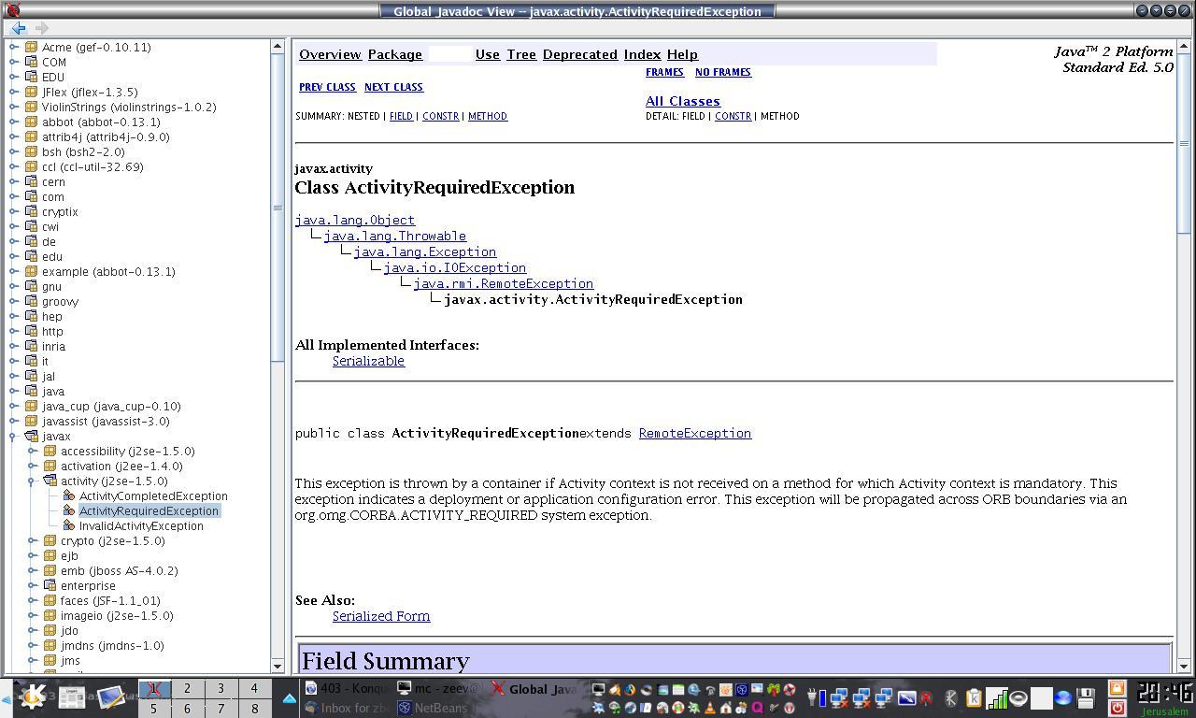This screenshot has width=1196, height=718.
Task: Follow the Serialized Form link
Action: click(380, 616)
